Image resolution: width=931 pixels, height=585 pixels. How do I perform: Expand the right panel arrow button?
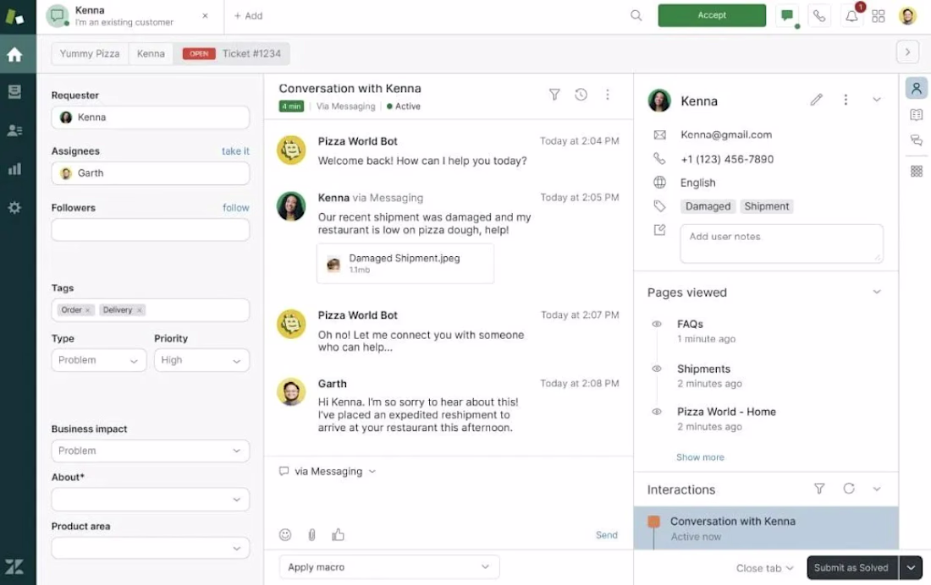click(907, 52)
